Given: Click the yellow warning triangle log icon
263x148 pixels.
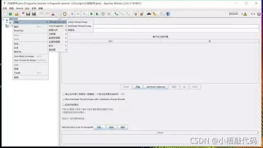Looking at the screenshot, I should [x=245, y=14].
